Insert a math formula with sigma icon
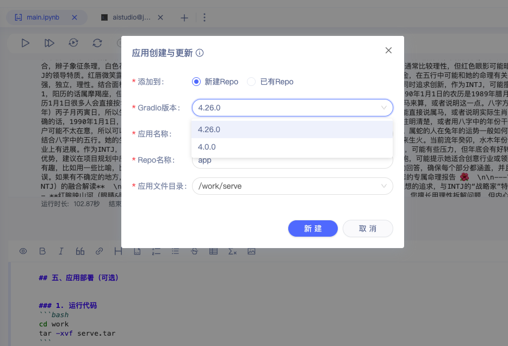Image resolution: width=508 pixels, height=346 pixels. [232, 251]
